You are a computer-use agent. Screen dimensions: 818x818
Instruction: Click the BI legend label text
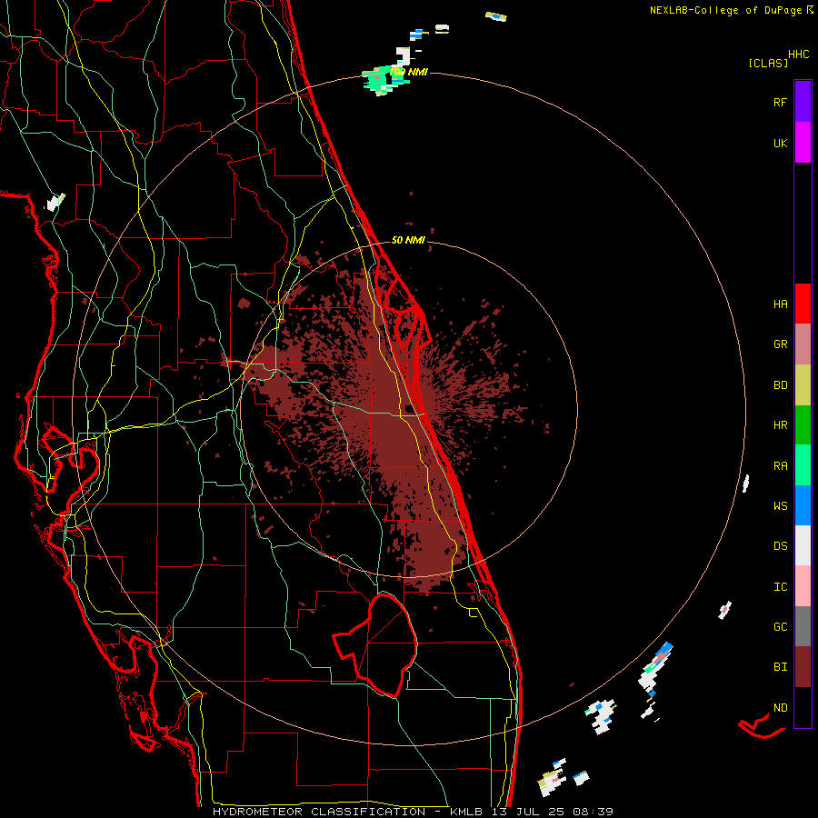coord(781,667)
